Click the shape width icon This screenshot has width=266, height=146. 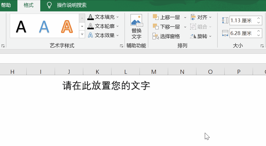coord(225,33)
